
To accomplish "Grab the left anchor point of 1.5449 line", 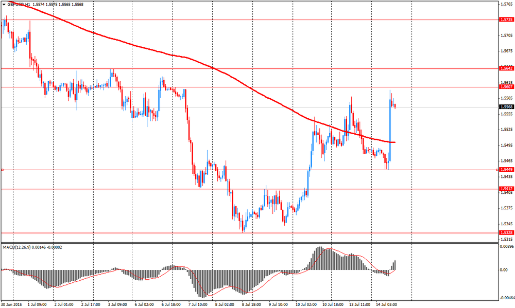I will [2, 170].
